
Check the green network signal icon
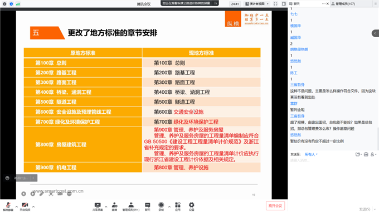18,4
